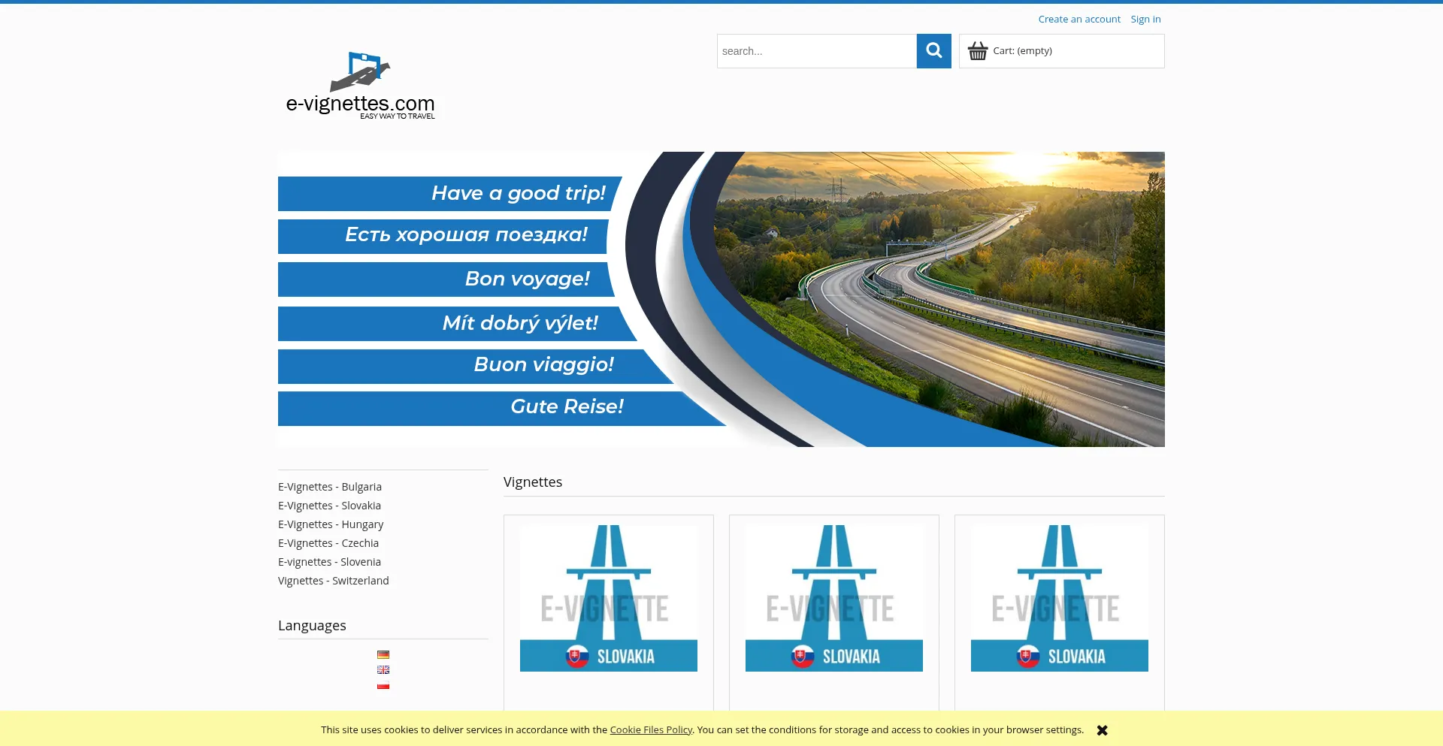Viewport: 1443px width, 746px height.
Task: Open the Create an account link
Action: tap(1078, 20)
